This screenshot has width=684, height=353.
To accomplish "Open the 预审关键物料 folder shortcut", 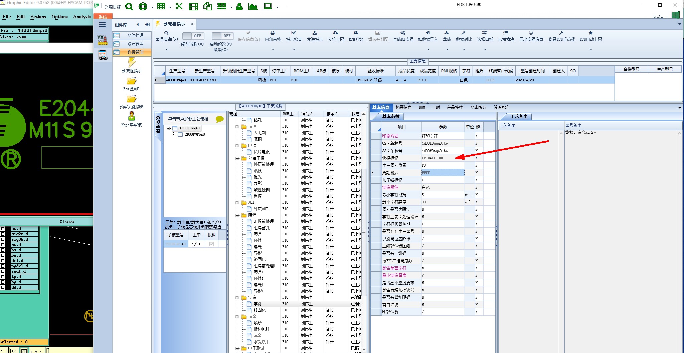I will (132, 102).
